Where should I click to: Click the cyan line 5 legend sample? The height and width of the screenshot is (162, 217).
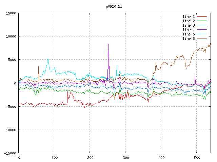point(202,34)
